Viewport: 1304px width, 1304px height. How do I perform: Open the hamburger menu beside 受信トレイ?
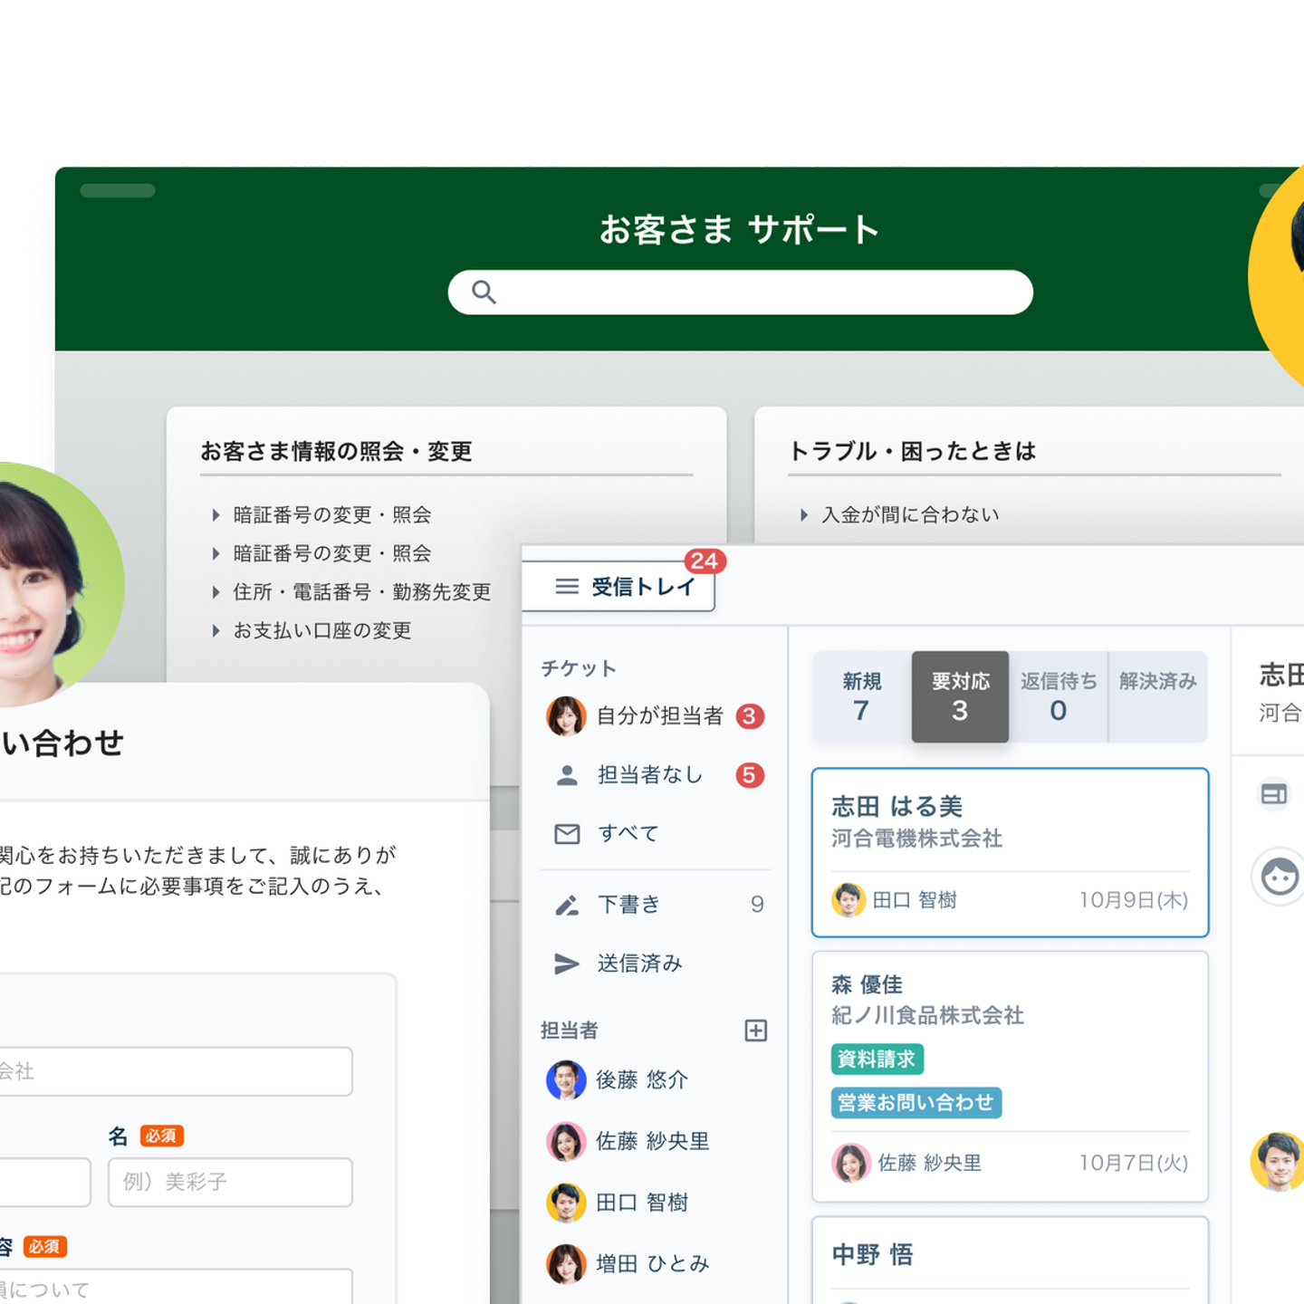[566, 587]
